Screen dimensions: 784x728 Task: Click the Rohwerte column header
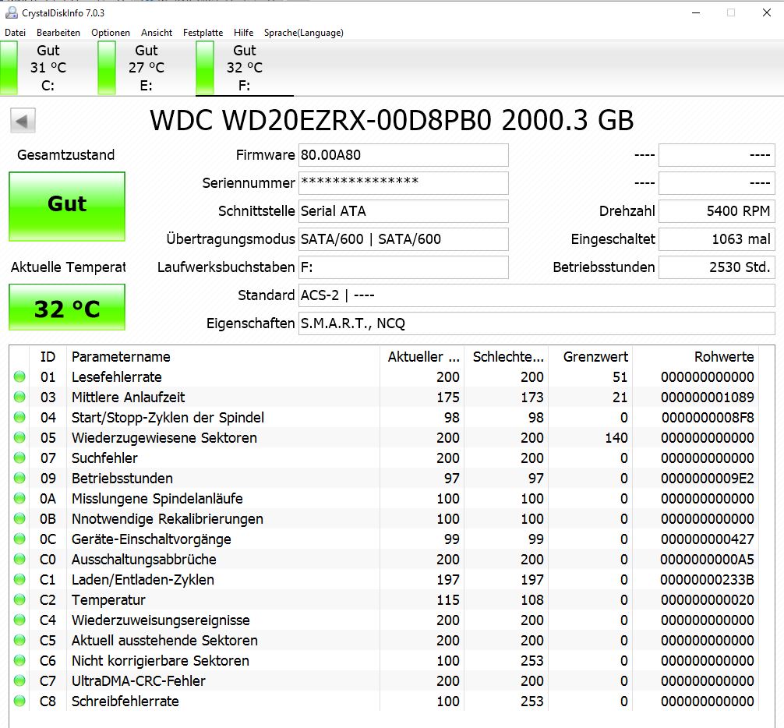click(696, 356)
